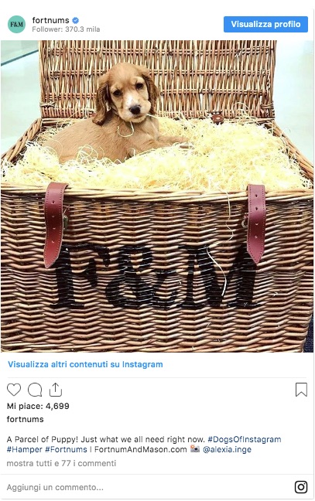Click the camera emoji in caption
The width and height of the screenshot is (315, 501).
195,448
